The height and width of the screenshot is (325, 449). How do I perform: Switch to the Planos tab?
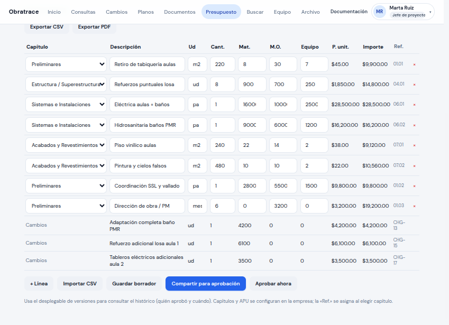point(146,12)
